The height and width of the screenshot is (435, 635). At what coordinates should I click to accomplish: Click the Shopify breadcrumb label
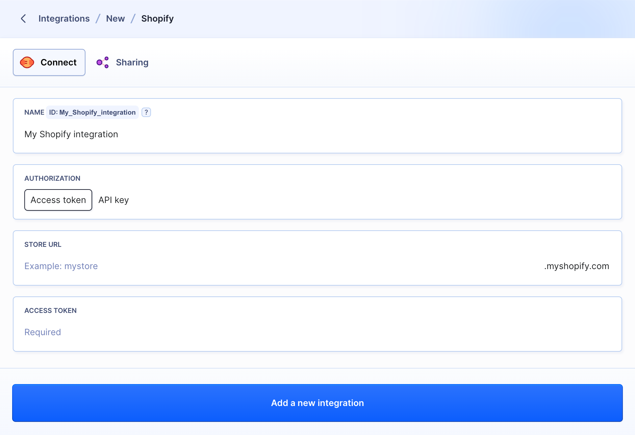(x=157, y=19)
